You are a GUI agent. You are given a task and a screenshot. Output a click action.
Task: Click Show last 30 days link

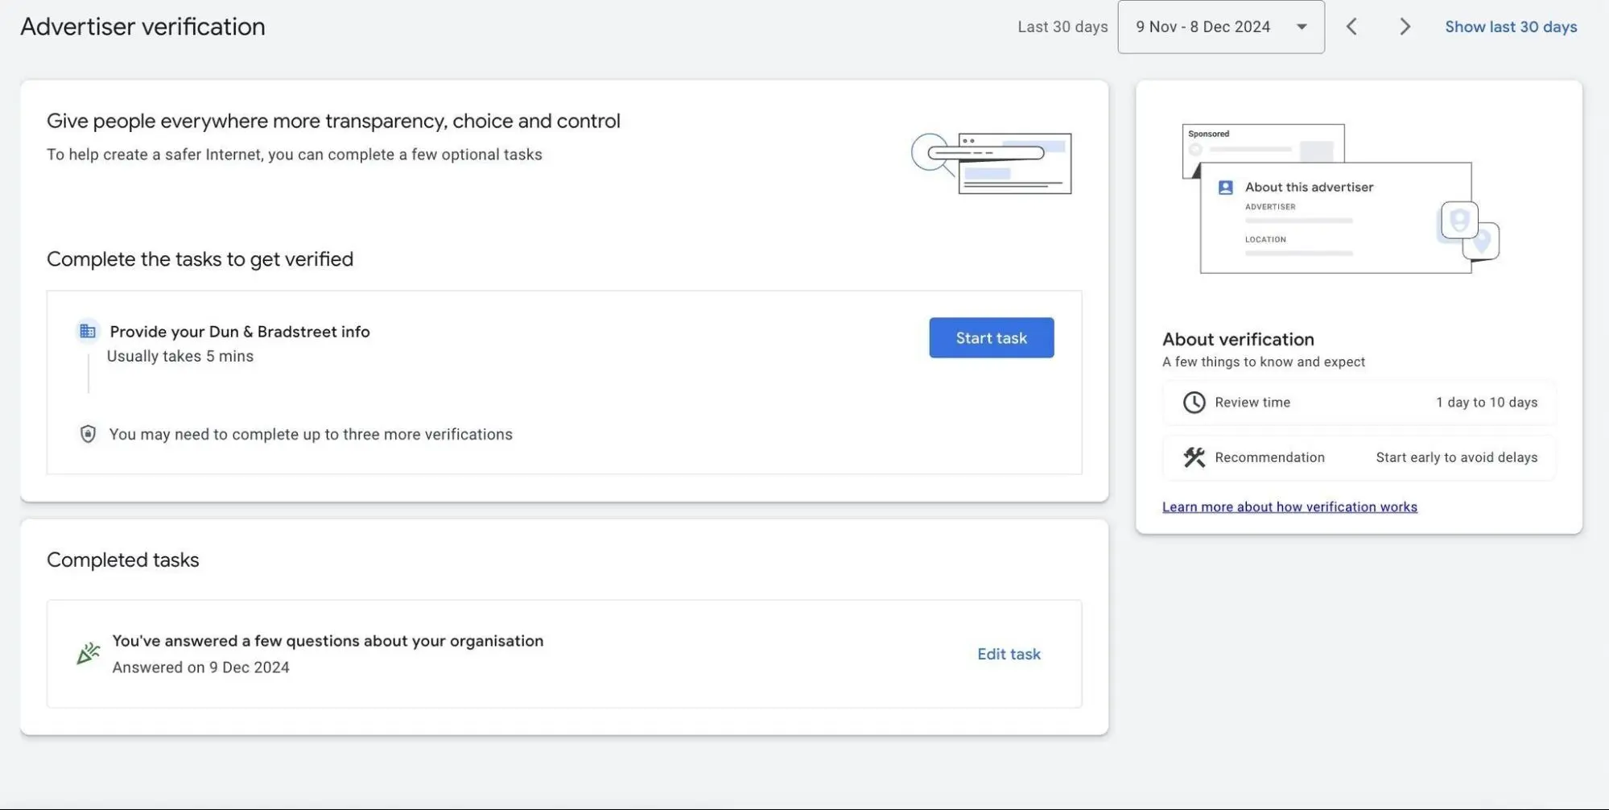(x=1511, y=27)
